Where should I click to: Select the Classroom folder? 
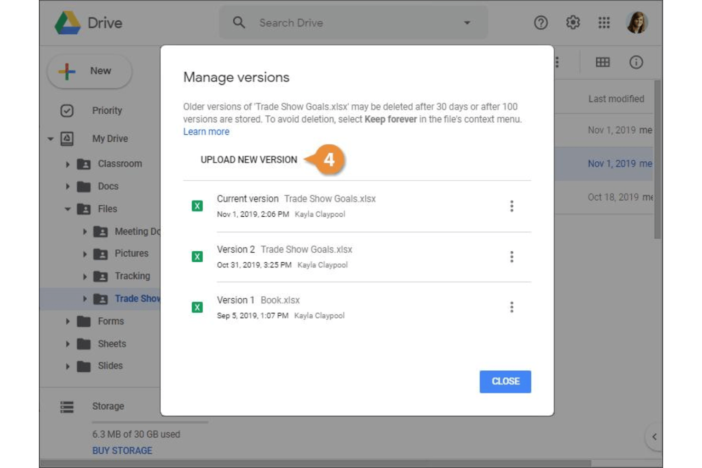[120, 164]
